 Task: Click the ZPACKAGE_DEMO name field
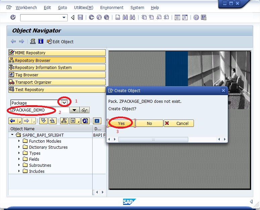[40, 110]
